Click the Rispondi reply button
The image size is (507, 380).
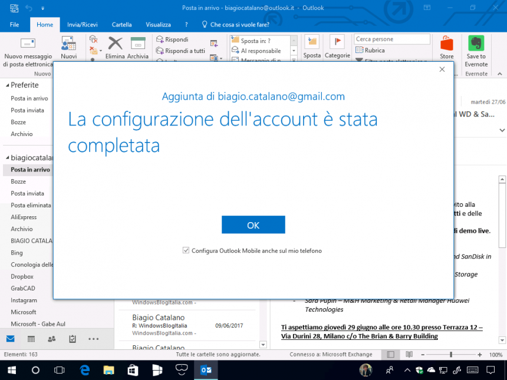172,39
